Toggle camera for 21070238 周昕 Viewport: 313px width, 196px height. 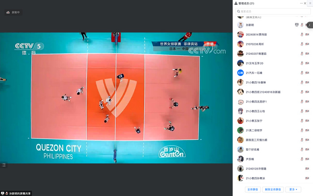pyautogui.click(x=307, y=44)
